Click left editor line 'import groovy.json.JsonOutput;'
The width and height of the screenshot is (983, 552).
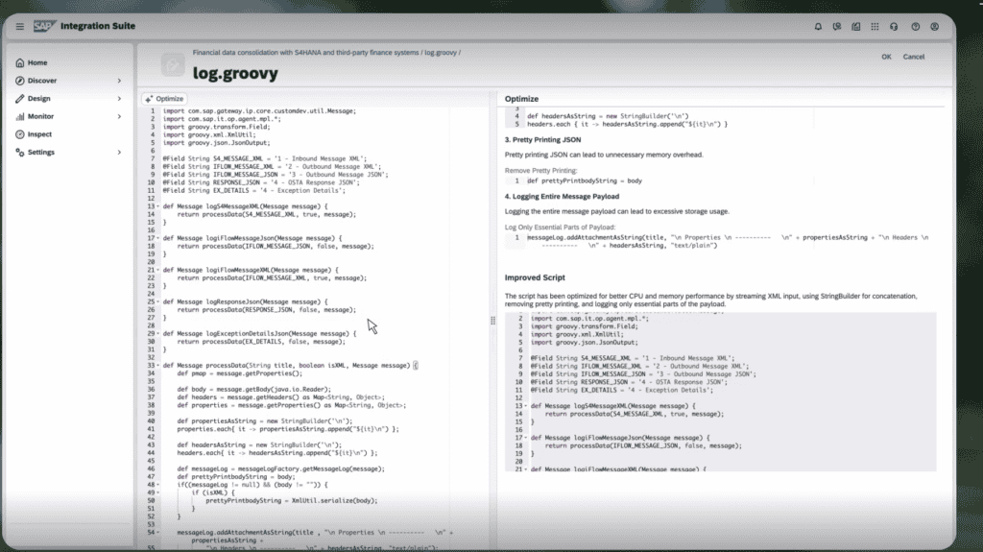(216, 142)
